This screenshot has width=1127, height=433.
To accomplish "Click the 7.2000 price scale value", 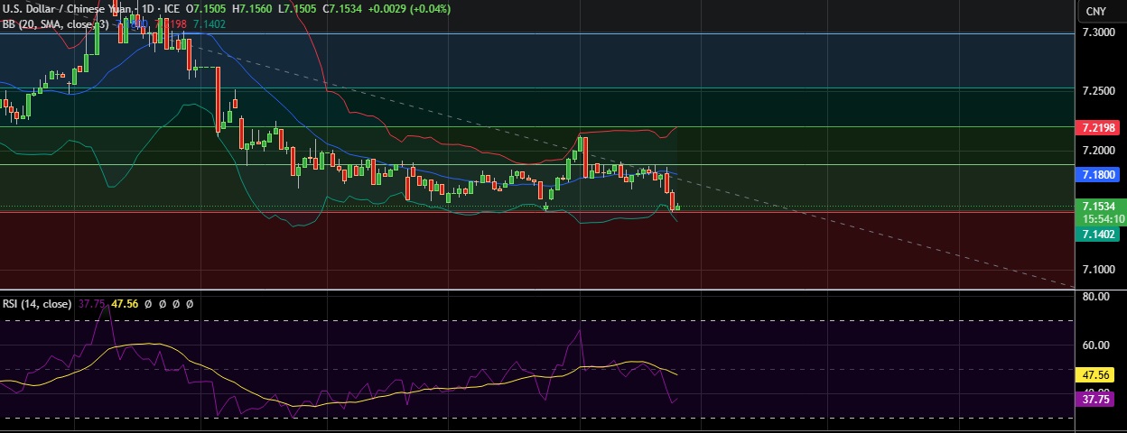I will (x=1099, y=151).
